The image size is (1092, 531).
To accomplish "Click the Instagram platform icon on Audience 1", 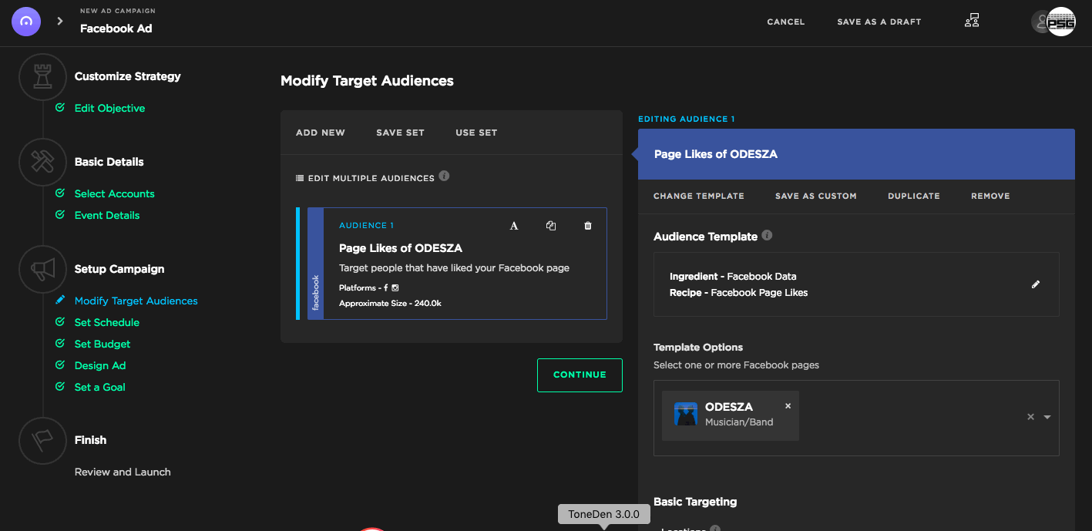I will 395,288.
